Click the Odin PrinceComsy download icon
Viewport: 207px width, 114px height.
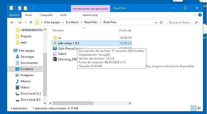tap(55, 49)
